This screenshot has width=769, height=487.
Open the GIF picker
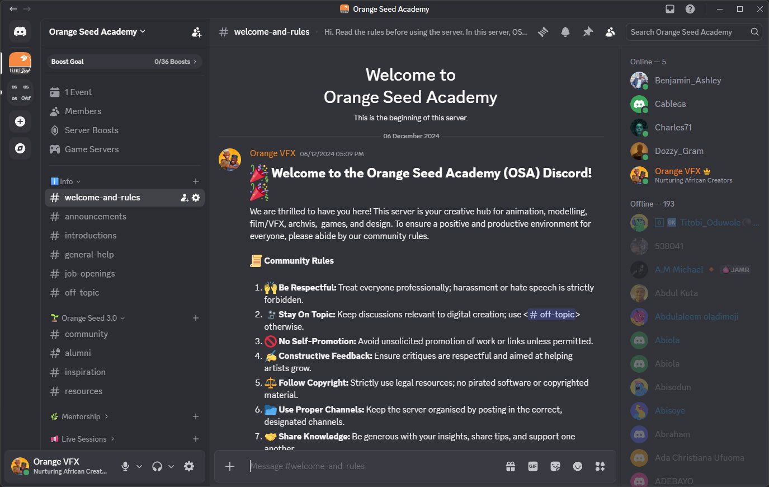pos(533,466)
